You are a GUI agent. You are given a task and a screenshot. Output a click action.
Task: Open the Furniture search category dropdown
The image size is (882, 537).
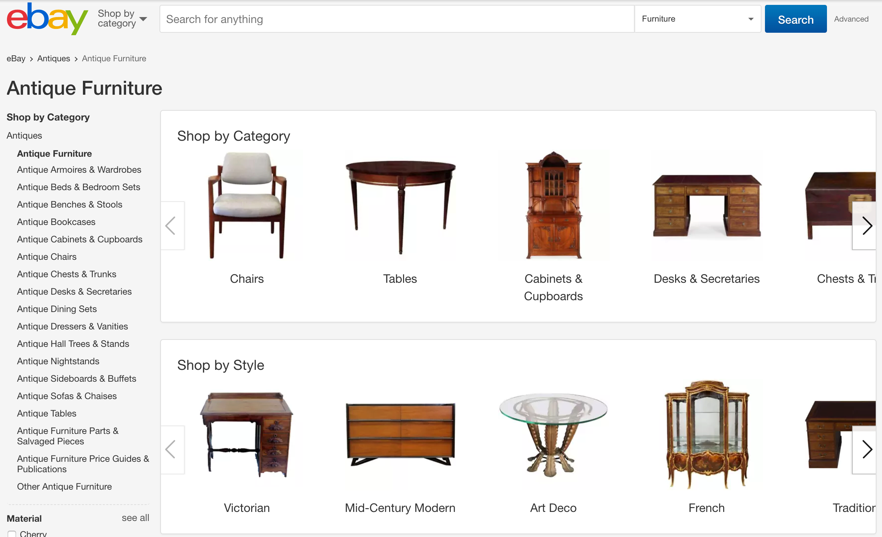click(x=697, y=19)
